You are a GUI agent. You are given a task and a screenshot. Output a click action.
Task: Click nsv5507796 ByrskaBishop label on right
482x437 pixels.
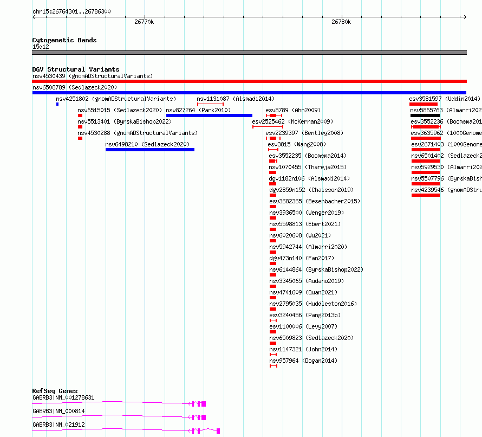(x=446, y=178)
